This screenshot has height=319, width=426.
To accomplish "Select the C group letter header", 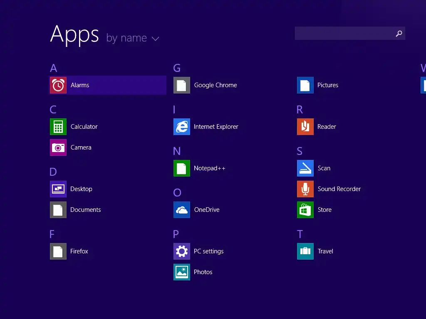I will coord(53,110).
